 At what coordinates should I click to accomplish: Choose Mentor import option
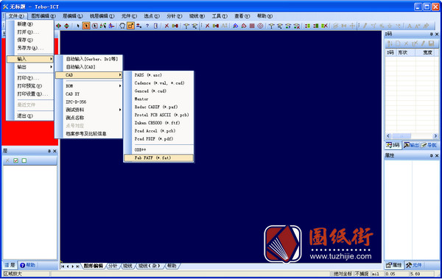coord(158,99)
